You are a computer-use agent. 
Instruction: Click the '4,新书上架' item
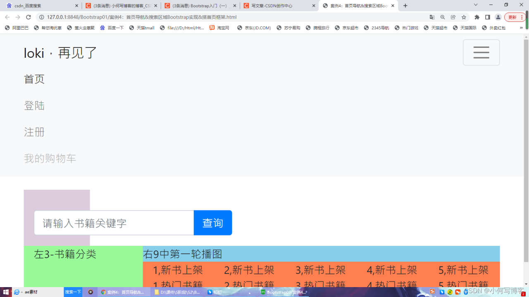pos(392,270)
